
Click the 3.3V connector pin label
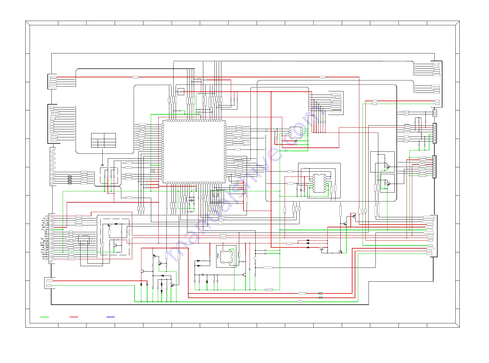tap(47, 216)
